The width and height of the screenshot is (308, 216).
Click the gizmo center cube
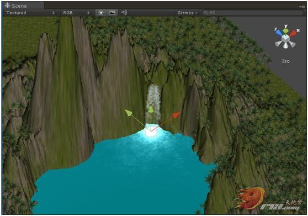tap(285, 38)
